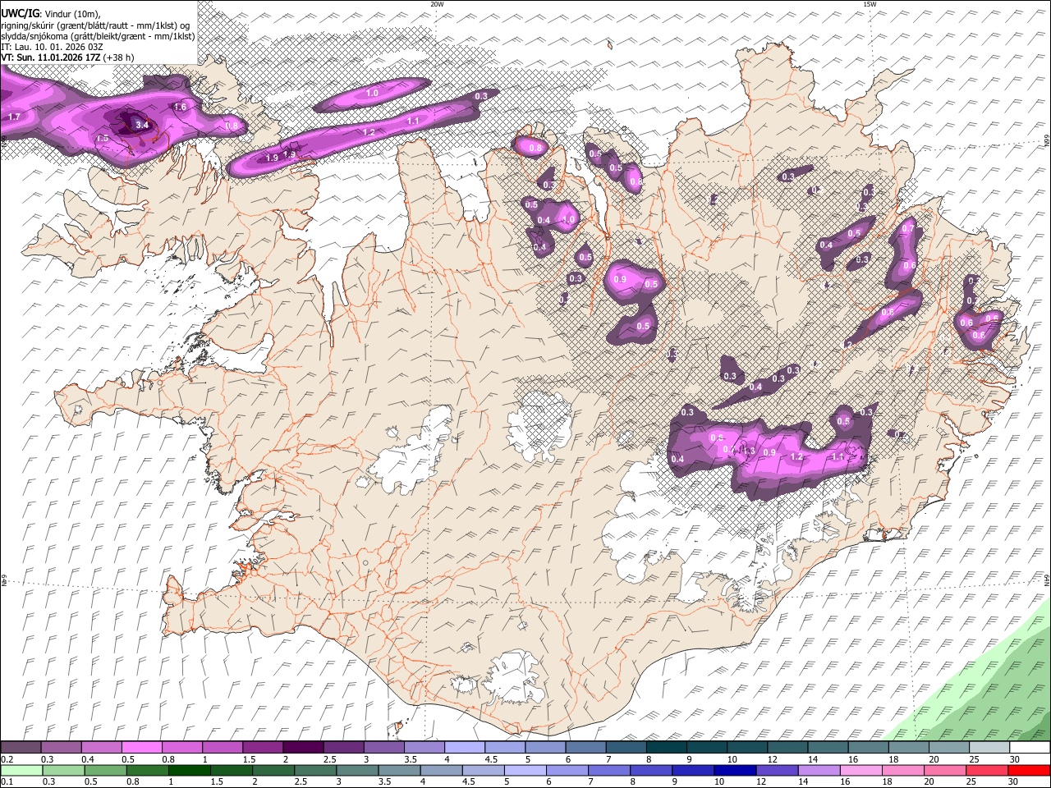This screenshot has height=788, width=1051.
Task: Select violet swatch at 12, lower legend
Action: coord(777,770)
